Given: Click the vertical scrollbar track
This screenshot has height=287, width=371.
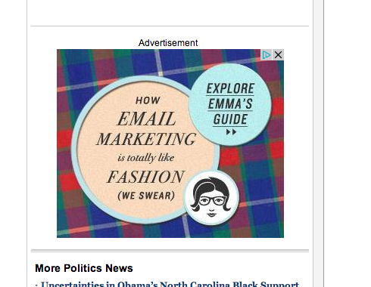Looking at the screenshot, I should coord(318,143).
